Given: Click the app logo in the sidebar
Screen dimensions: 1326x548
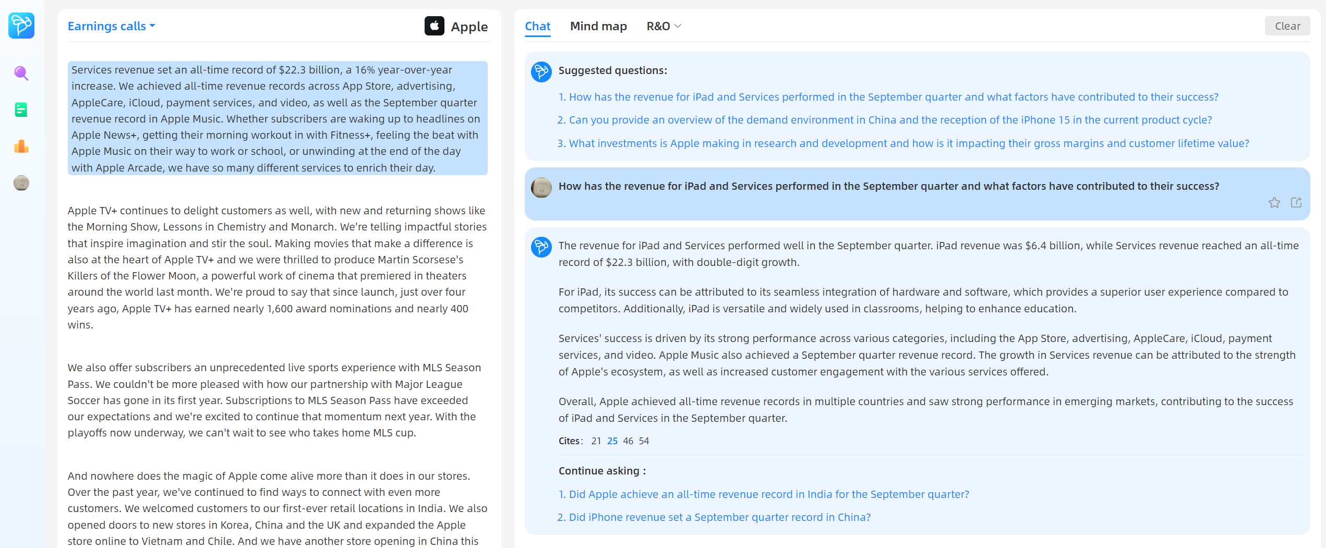Looking at the screenshot, I should point(21,25).
